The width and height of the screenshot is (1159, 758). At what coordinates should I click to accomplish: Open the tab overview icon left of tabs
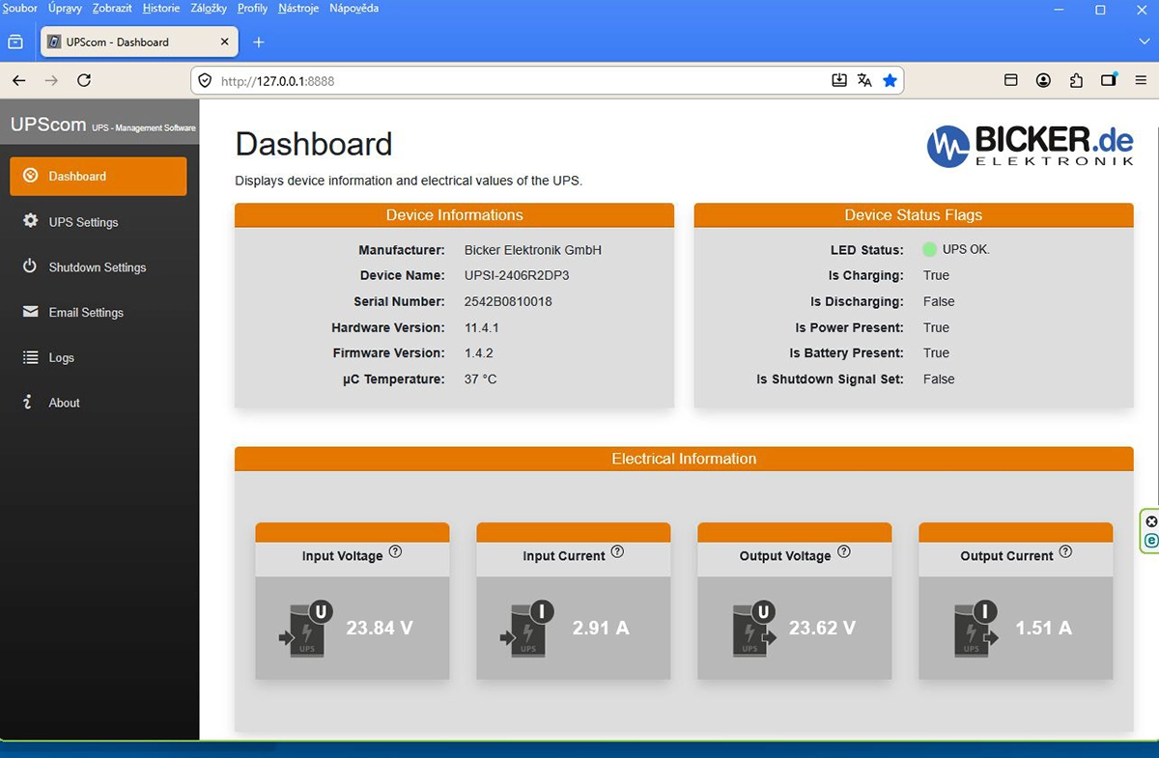(x=15, y=42)
